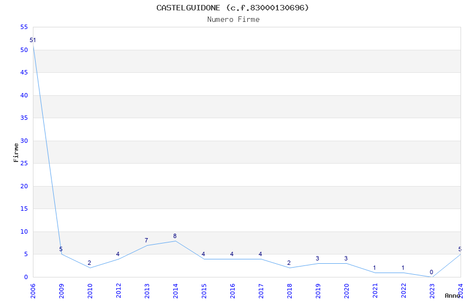Image resolution: width=466 pixels, height=301 pixels.
Task: Select the y-axis tick label 0
Action: pyautogui.click(x=26, y=277)
